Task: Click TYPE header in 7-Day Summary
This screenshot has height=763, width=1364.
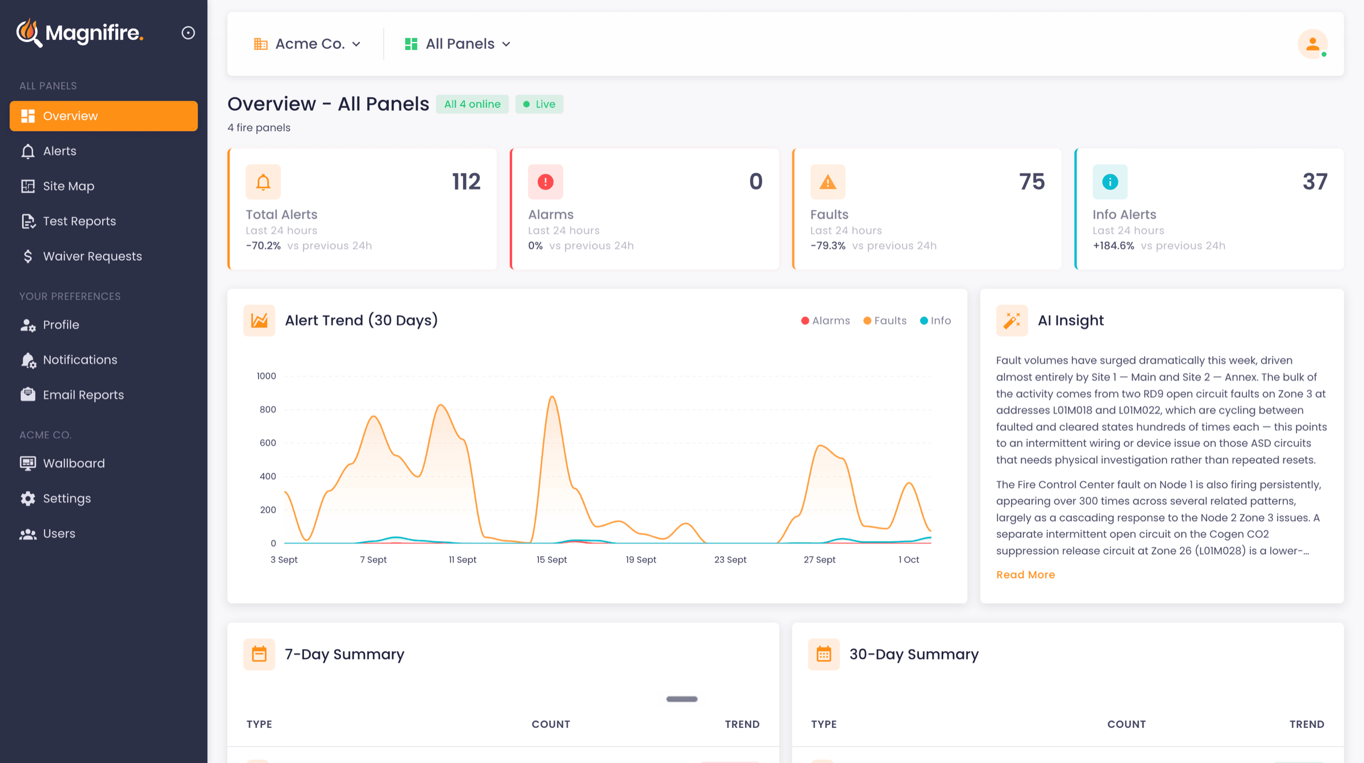Action: pos(259,724)
